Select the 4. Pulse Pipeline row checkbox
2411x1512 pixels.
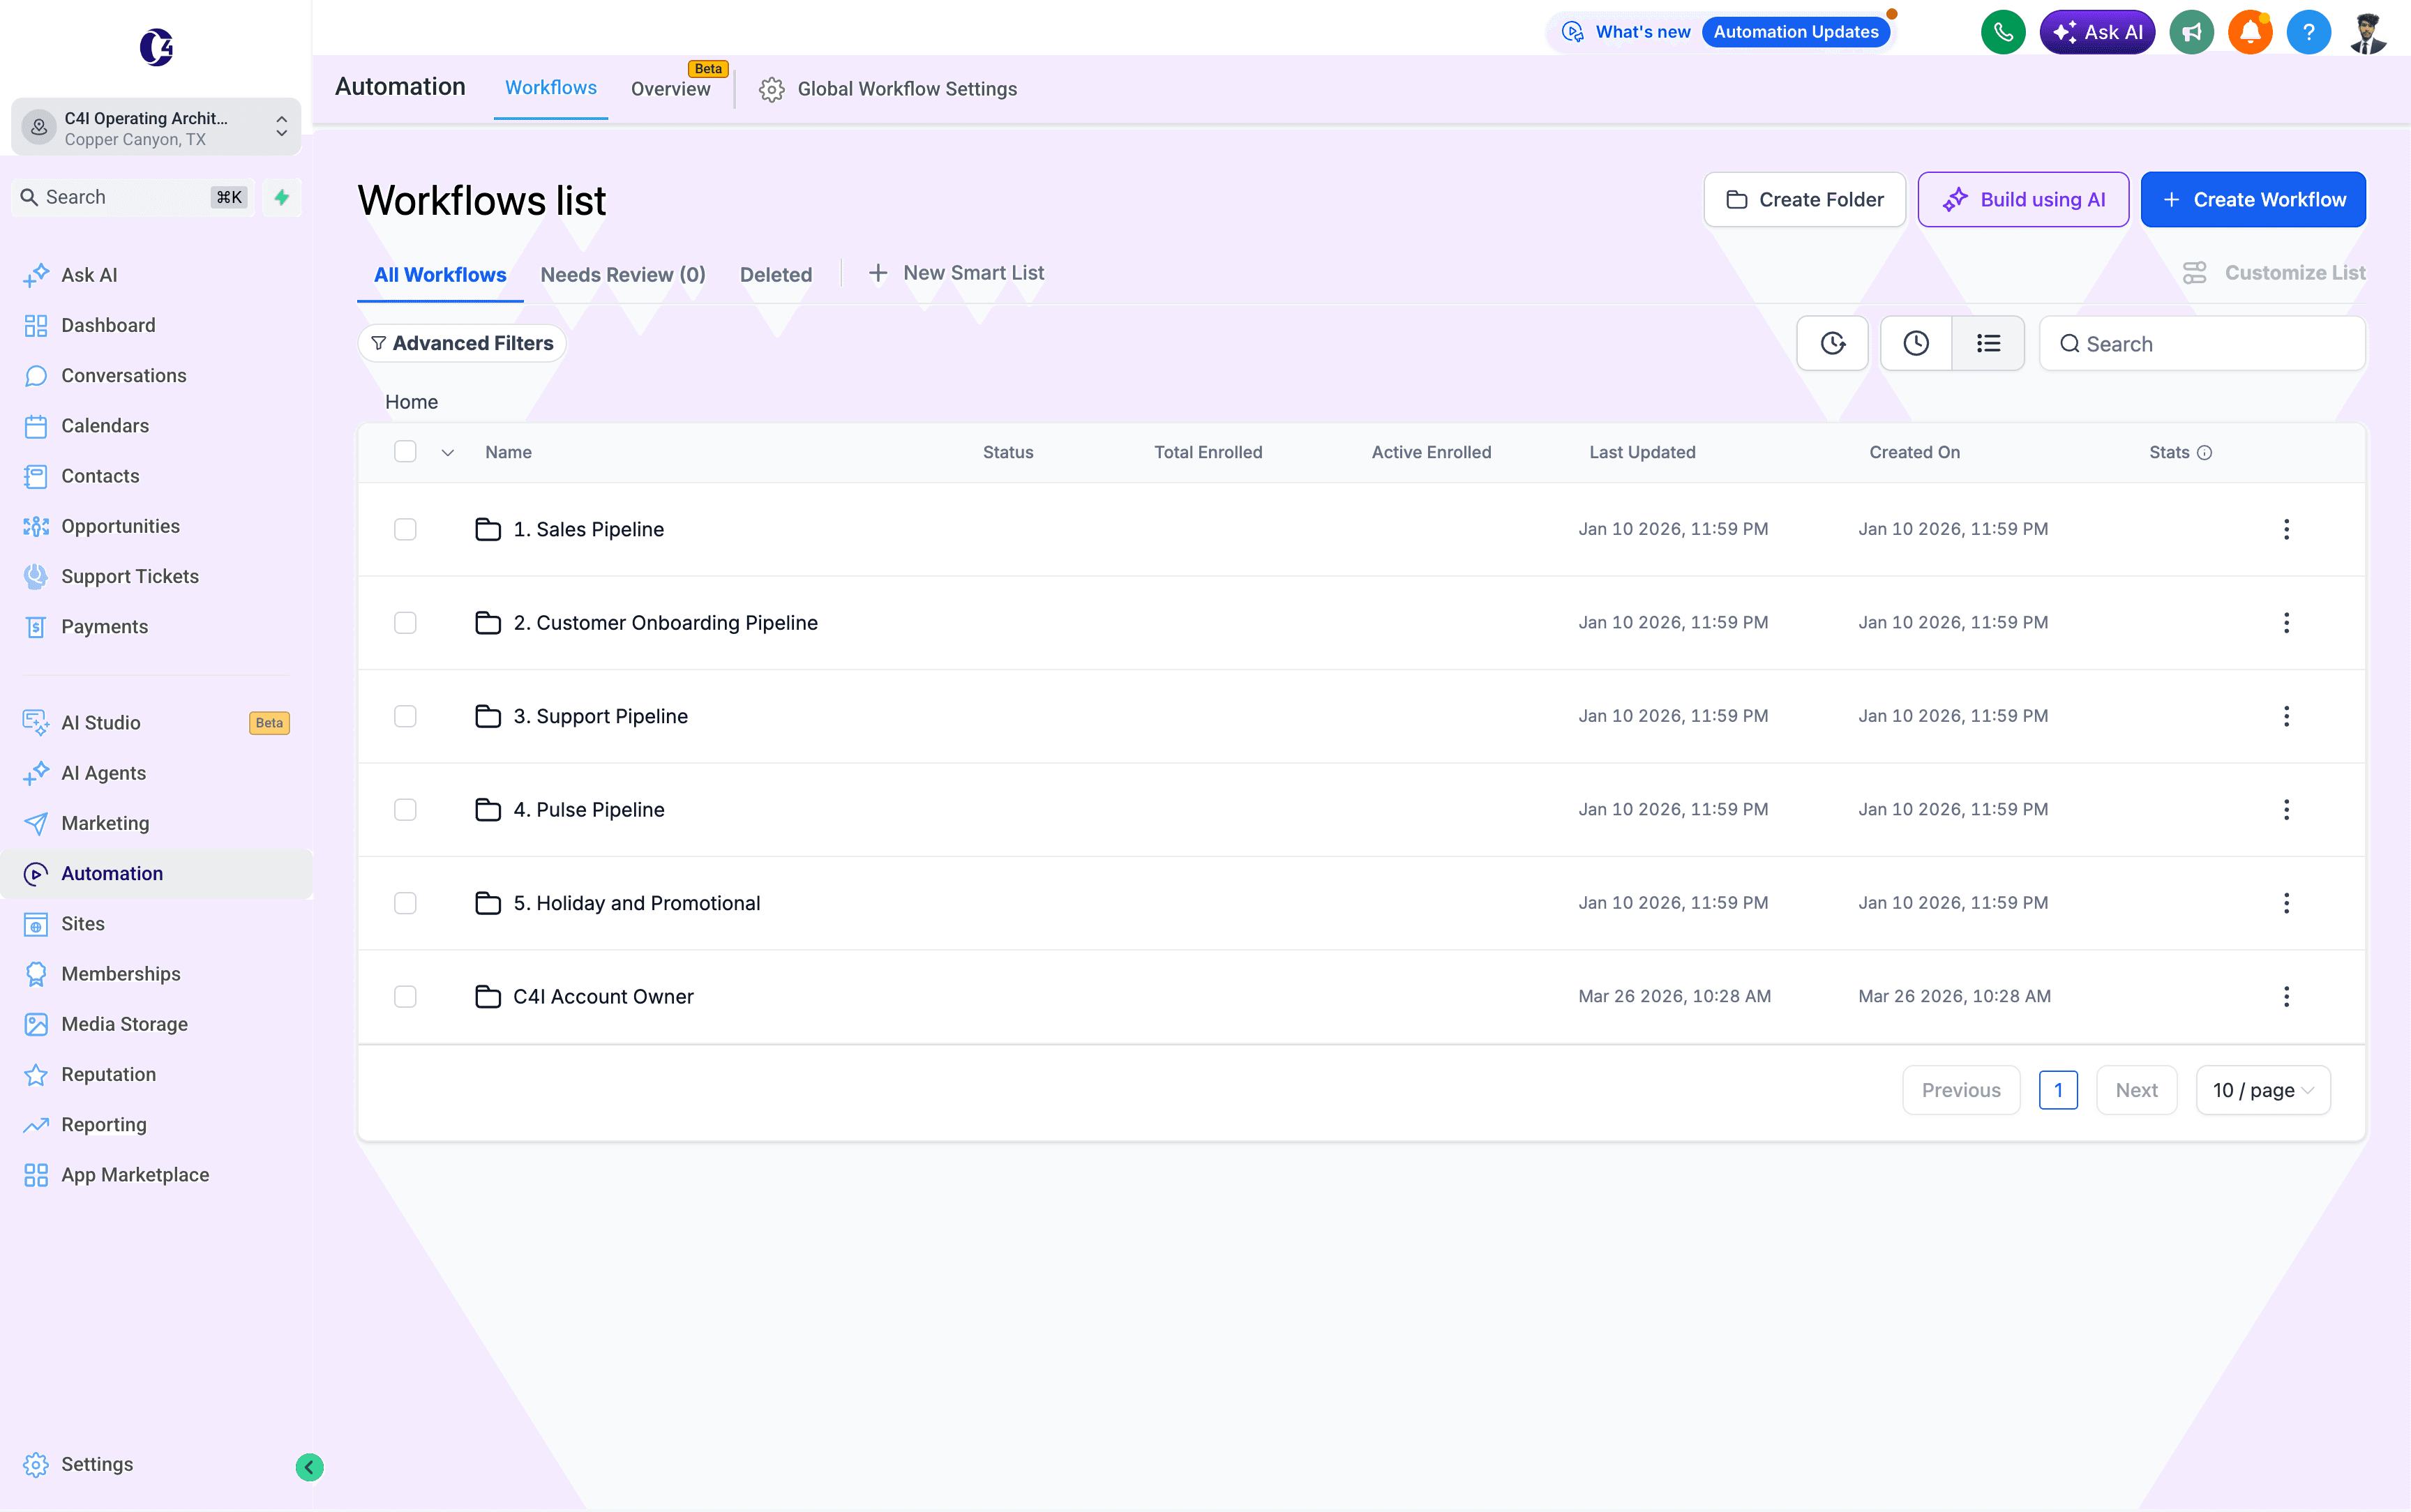[x=405, y=809]
